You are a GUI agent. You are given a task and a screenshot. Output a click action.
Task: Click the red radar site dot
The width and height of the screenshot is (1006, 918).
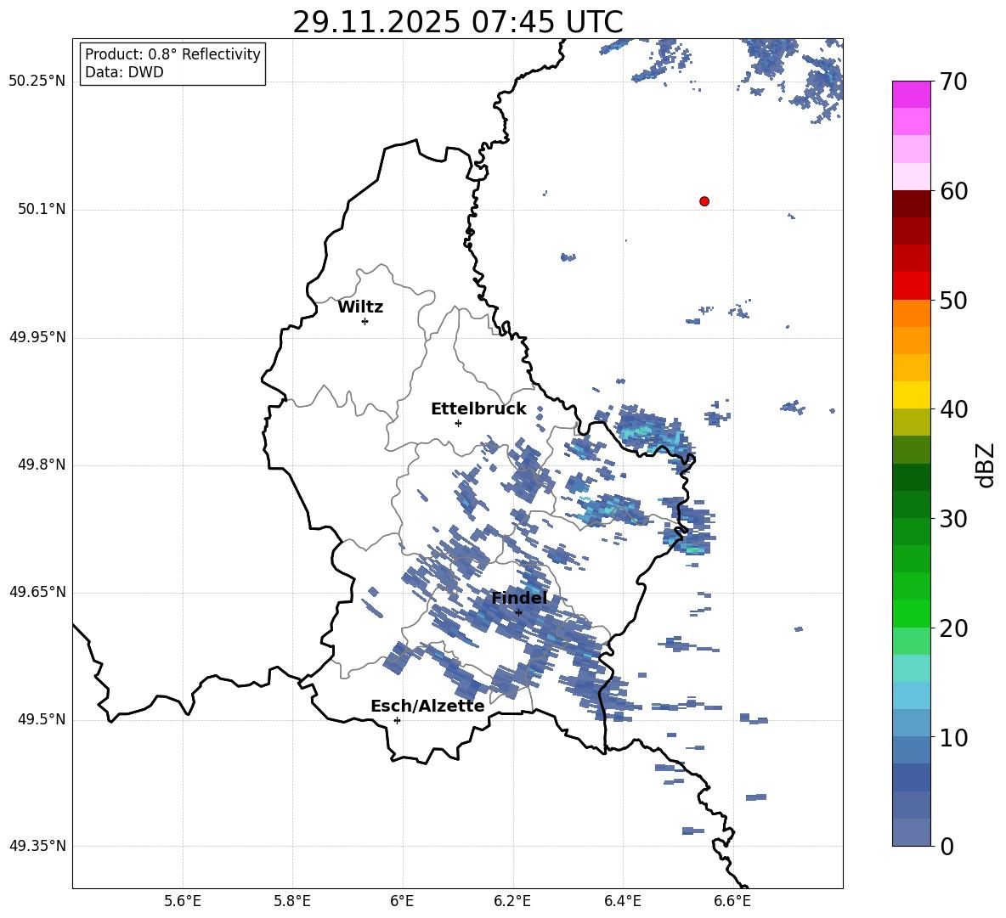[704, 201]
